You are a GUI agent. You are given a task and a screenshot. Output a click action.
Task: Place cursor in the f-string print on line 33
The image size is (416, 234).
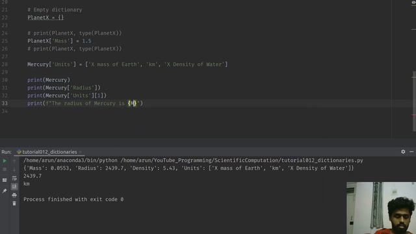tap(85, 103)
